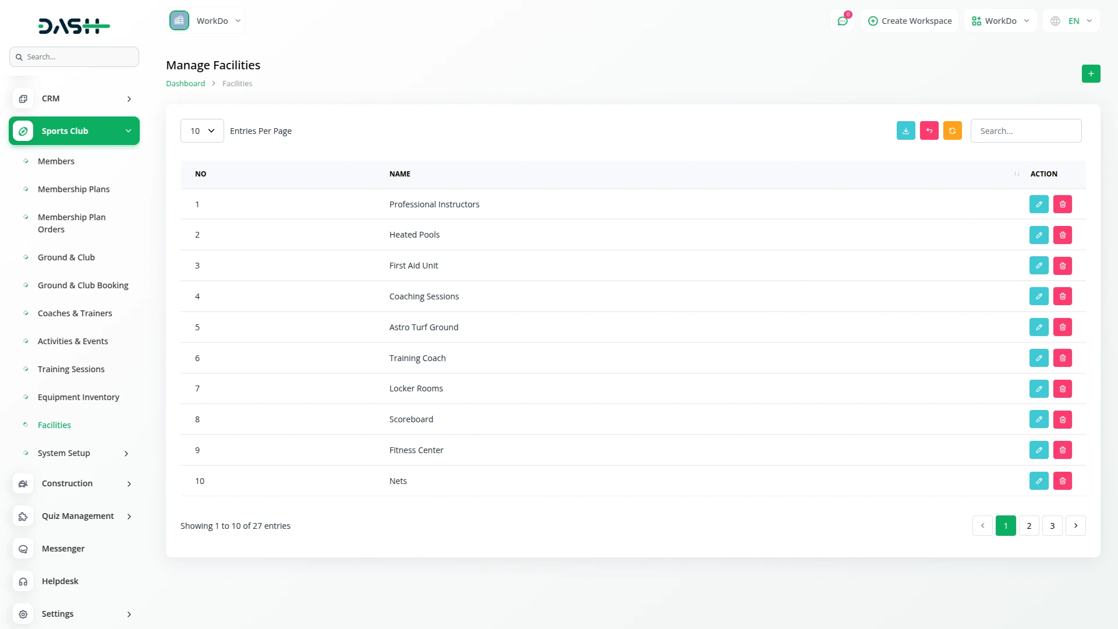Image resolution: width=1118 pixels, height=629 pixels.
Task: Open the chat messages icon in header
Action: pyautogui.click(x=842, y=21)
